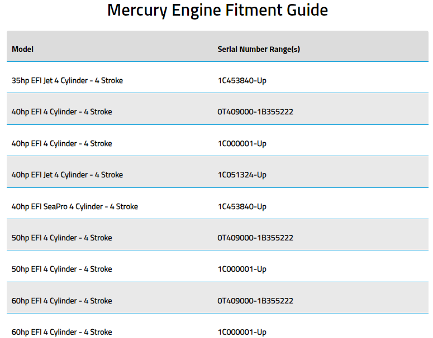Select serial number 1C051324-Up
This screenshot has height=338, width=433.
242,175
